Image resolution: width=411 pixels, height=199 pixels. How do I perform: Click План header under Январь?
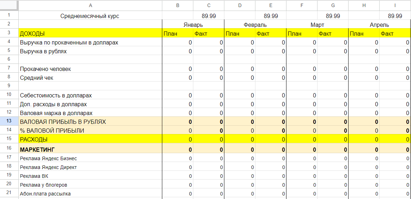coord(178,33)
